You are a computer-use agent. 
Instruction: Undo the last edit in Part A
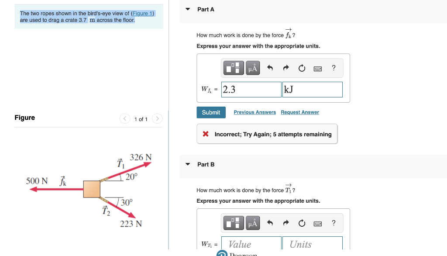point(270,68)
